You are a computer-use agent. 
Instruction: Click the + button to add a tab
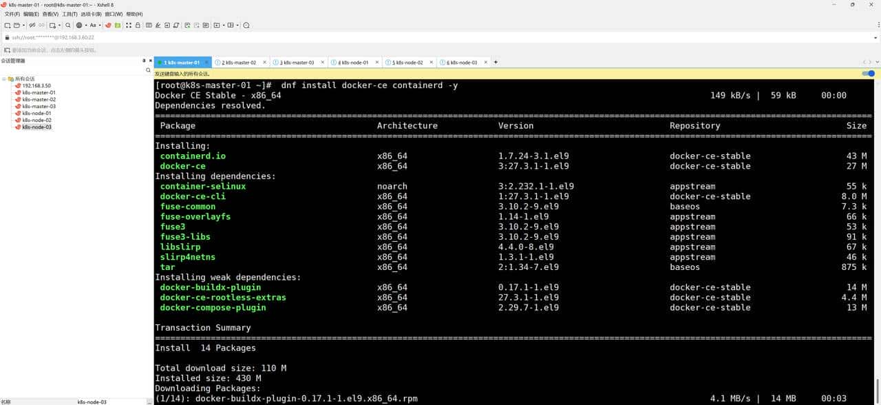point(495,62)
